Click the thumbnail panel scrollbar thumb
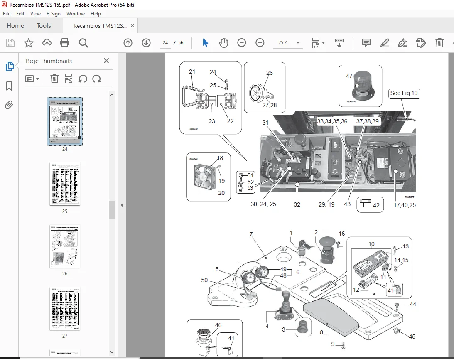Viewport: 454px width, 359px height. pyautogui.click(x=112, y=210)
